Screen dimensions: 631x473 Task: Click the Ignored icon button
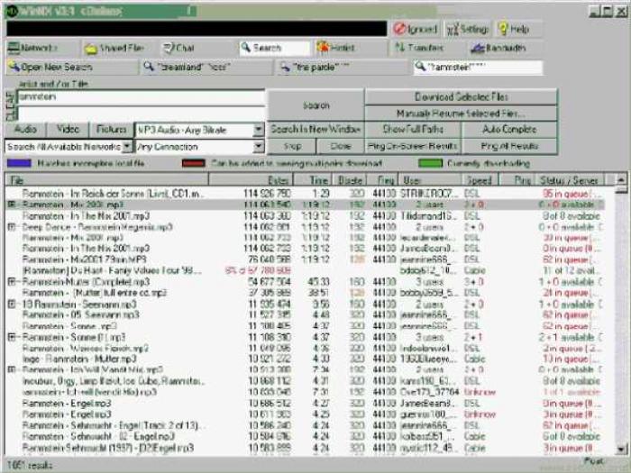tap(399, 29)
